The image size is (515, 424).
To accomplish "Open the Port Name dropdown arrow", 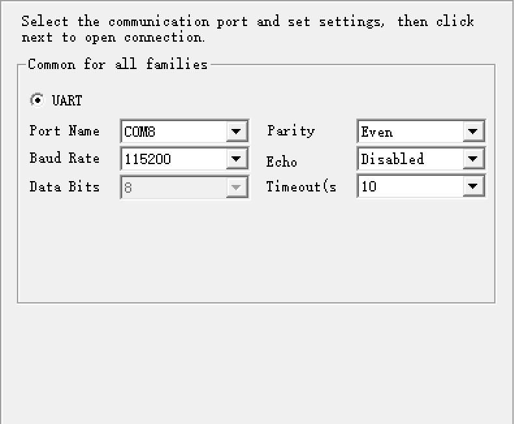I will (x=237, y=132).
